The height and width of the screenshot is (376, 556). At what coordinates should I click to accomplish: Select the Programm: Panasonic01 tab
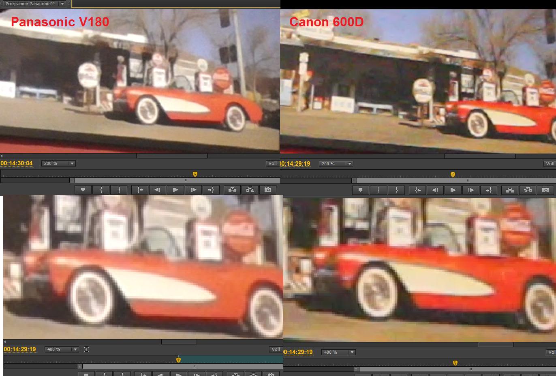click(x=30, y=4)
